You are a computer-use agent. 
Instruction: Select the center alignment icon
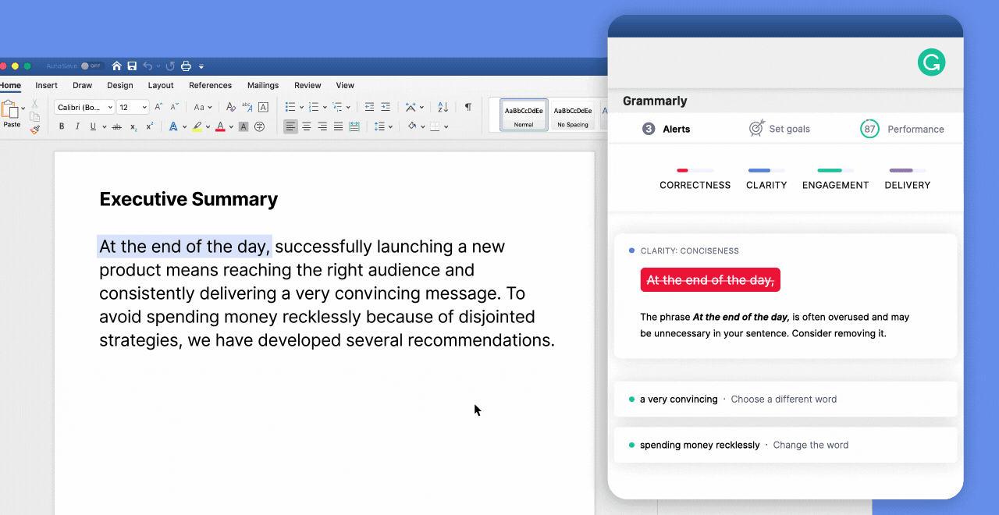[306, 126]
